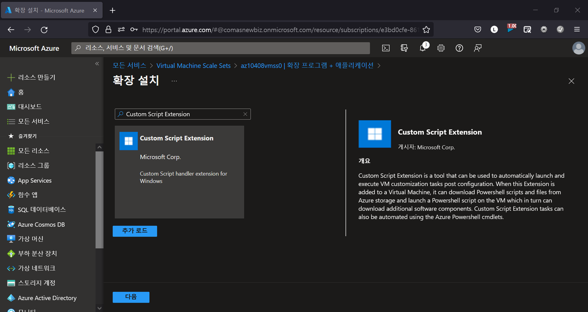The height and width of the screenshot is (312, 588).
Task: Click the large Custom Script Extension logo
Action: pyautogui.click(x=375, y=134)
